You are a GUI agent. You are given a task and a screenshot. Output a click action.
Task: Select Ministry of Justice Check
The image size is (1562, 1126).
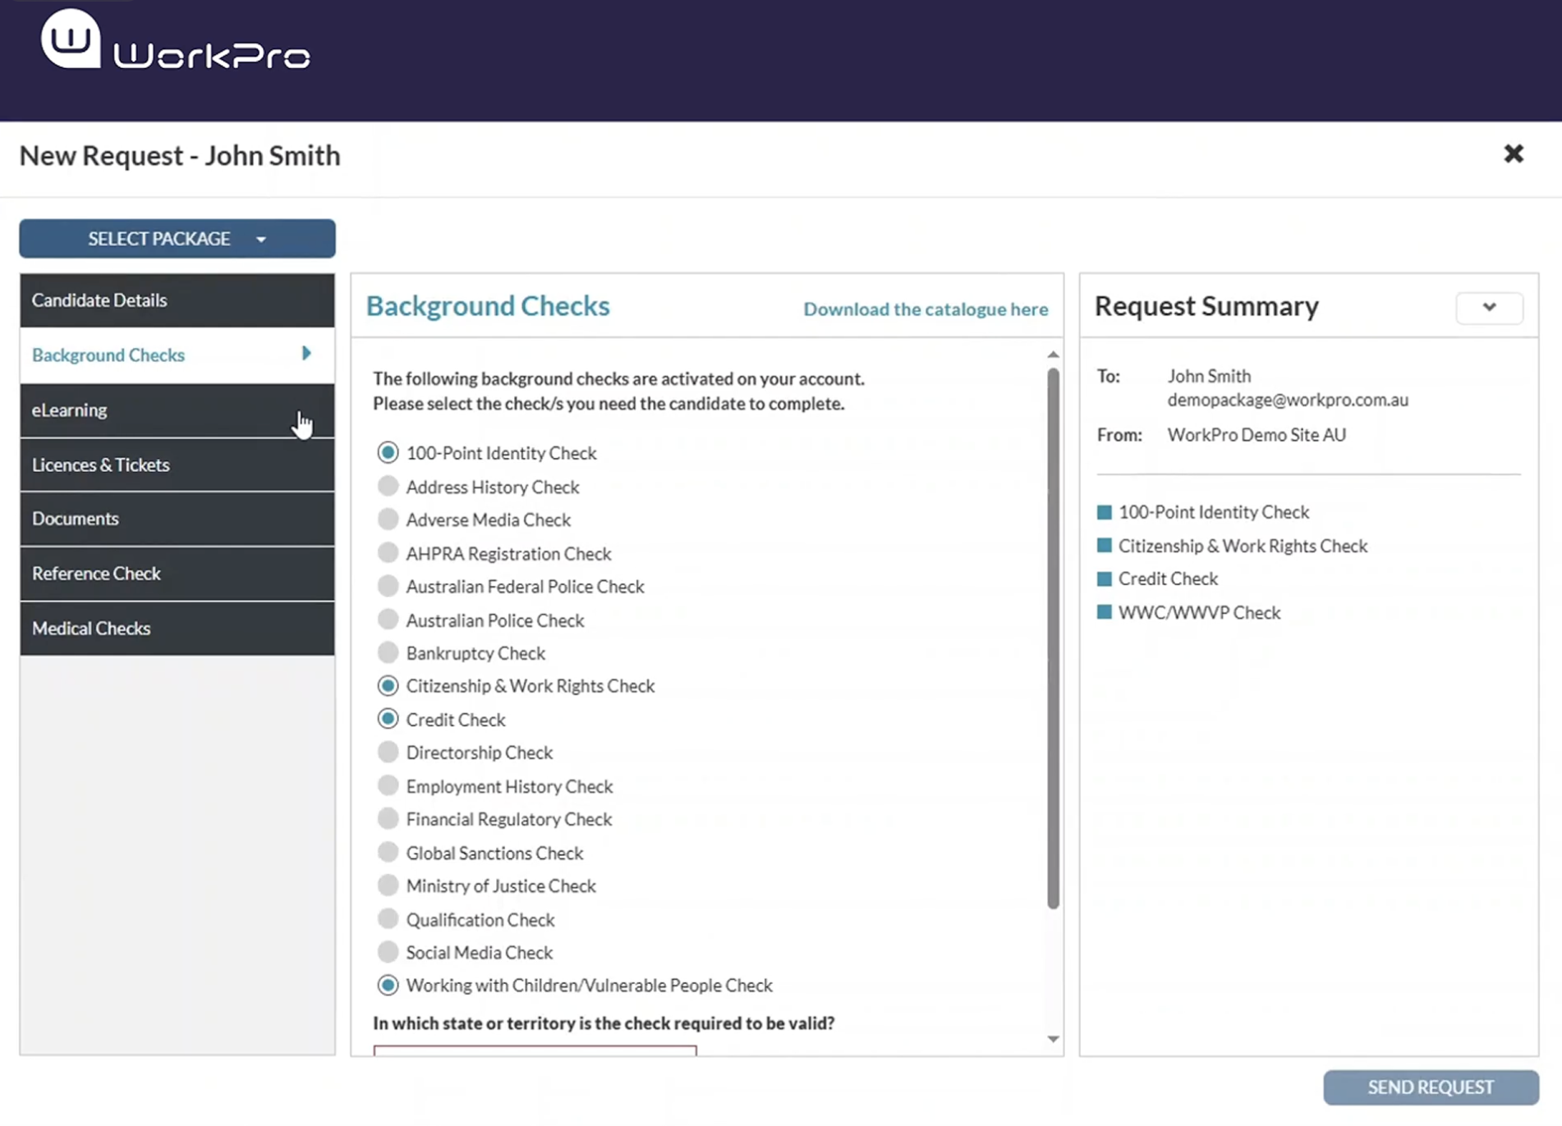pos(388,886)
